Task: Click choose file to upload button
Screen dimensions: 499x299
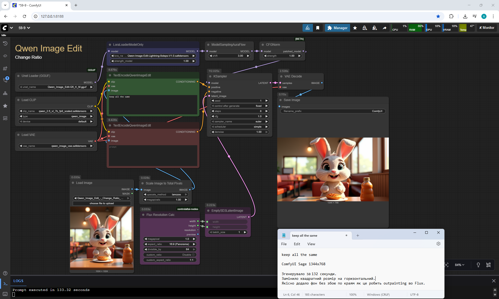Action: (x=102, y=203)
